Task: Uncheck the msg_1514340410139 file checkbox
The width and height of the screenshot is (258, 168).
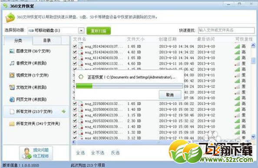Action: tap(75, 52)
